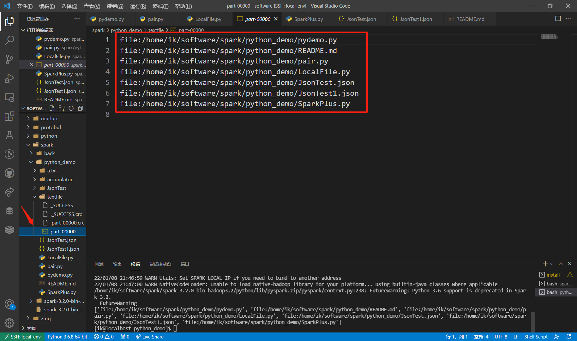Viewport: 577px width, 341px height.
Task: Switch to 调试控制台 panel tab
Action: tap(160, 264)
